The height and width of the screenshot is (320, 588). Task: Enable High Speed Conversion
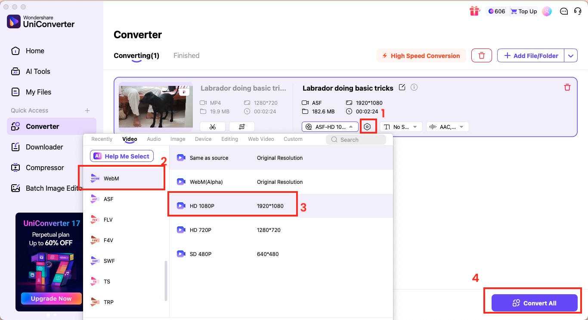click(421, 55)
